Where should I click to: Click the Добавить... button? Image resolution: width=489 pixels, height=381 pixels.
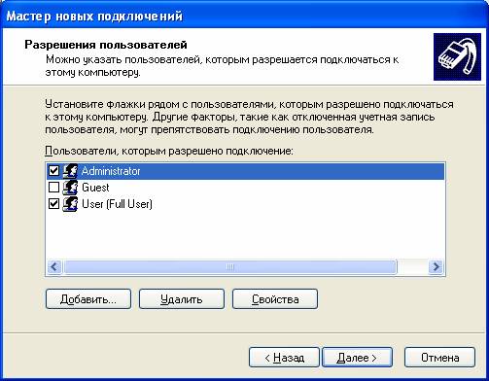(88, 299)
